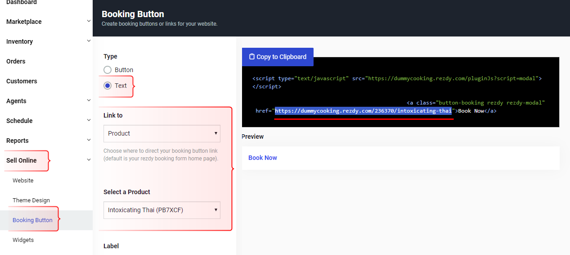Screen dimensions: 570x255
Task: Select the Text type radio option
Action: 108,86
